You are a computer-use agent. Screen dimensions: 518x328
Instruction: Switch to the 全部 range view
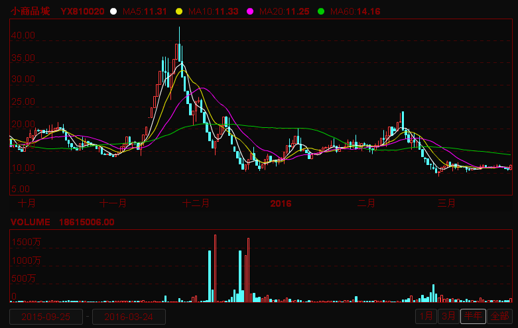pos(501,316)
